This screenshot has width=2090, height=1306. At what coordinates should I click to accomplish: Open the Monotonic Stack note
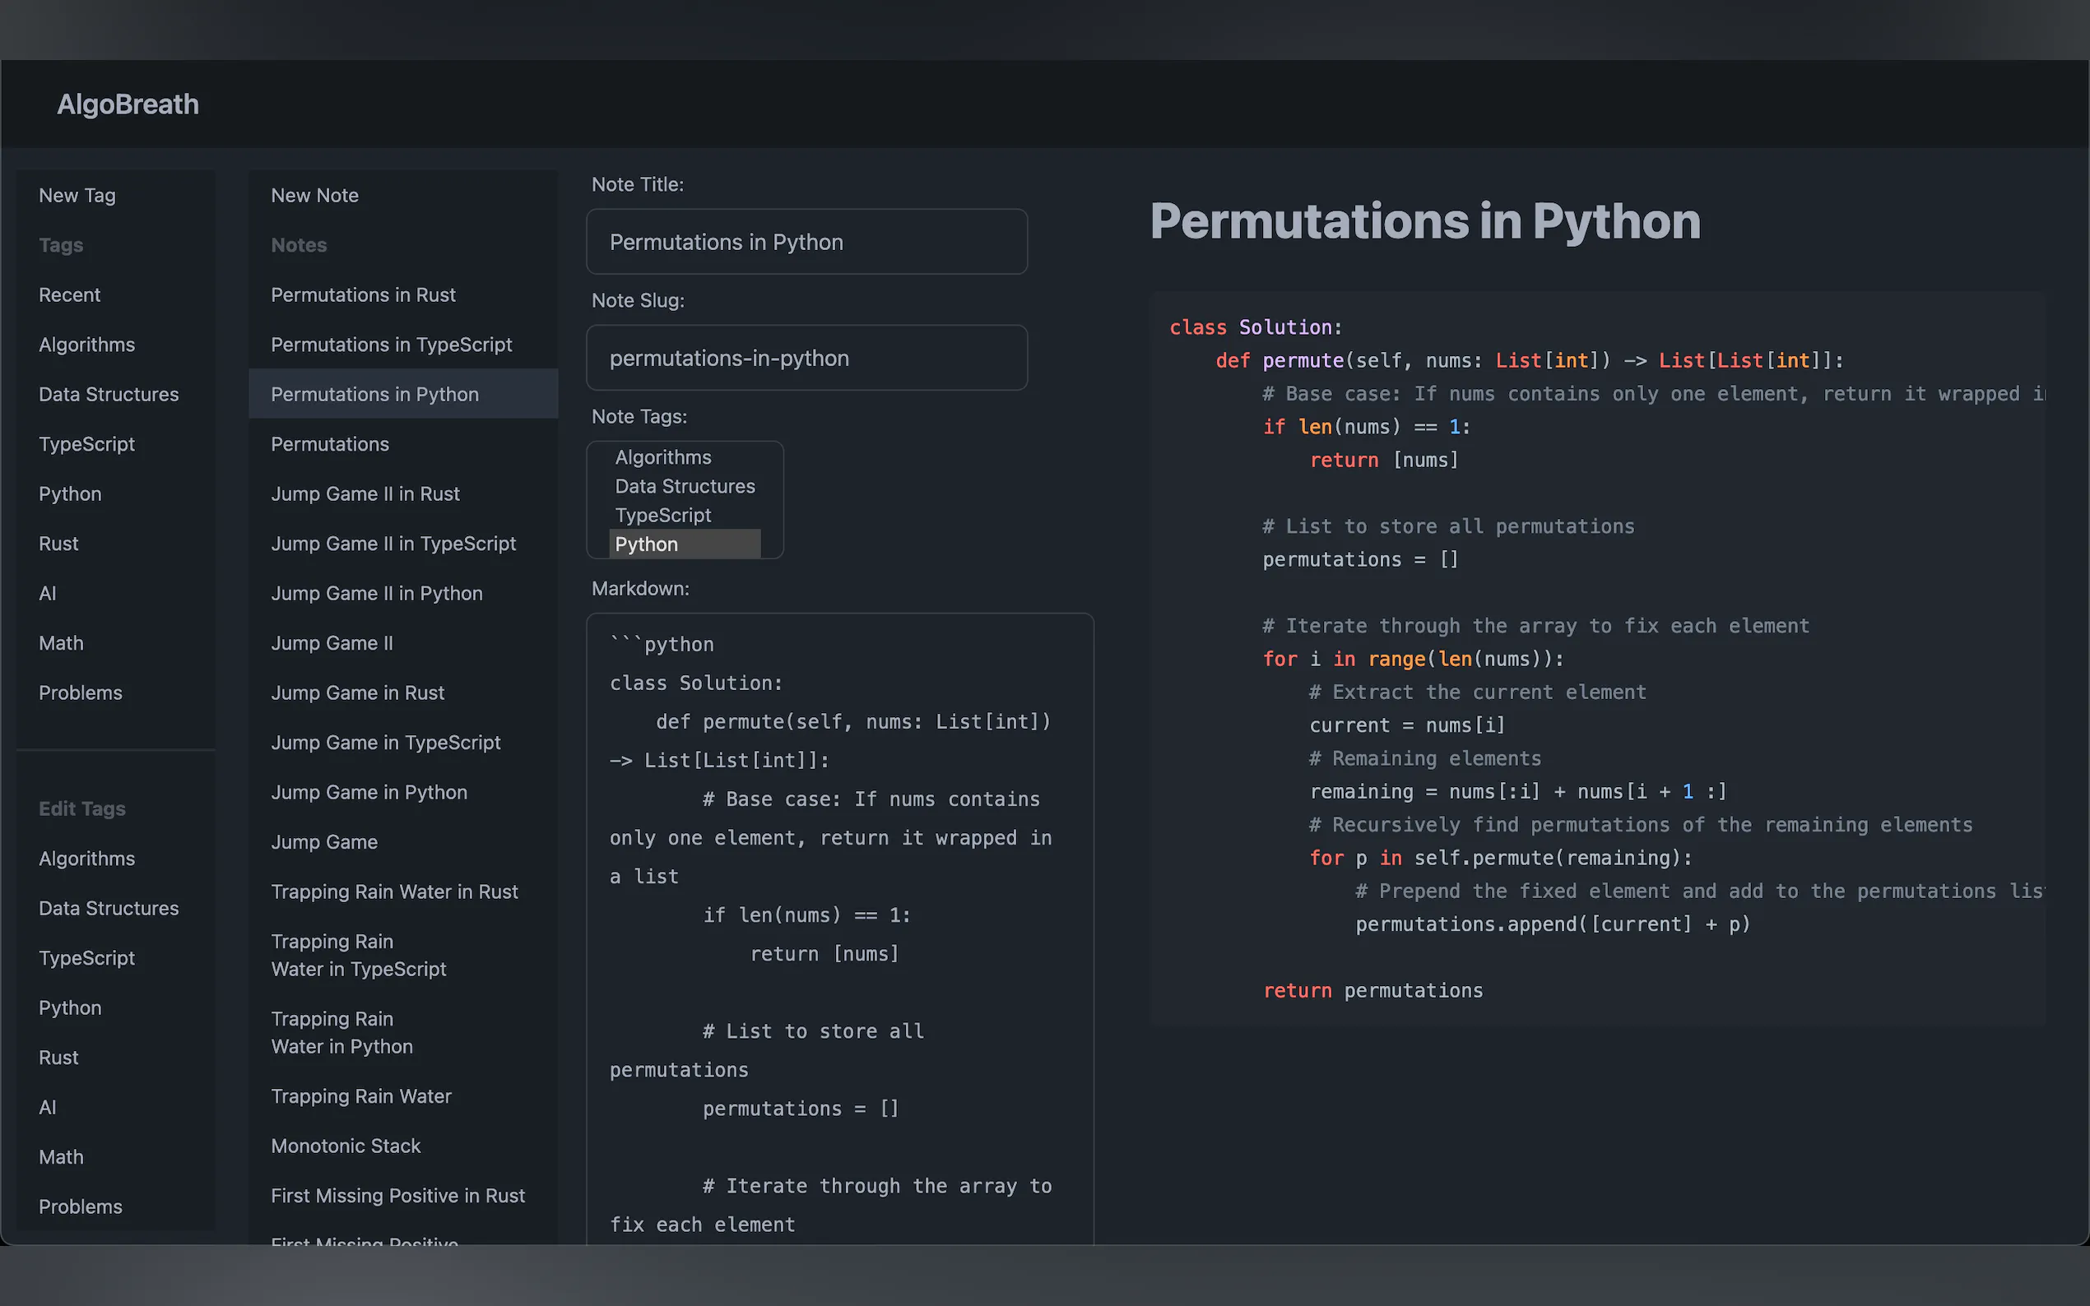click(346, 1146)
